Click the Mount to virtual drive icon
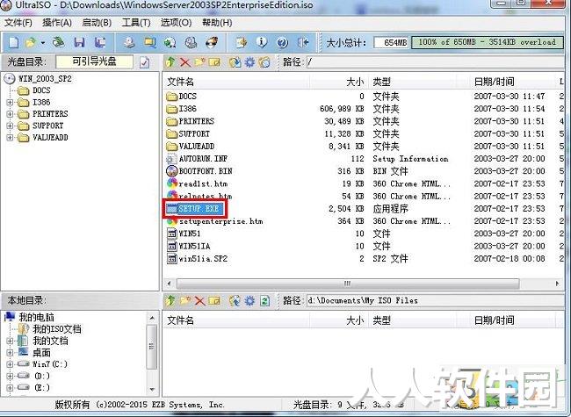Screen dimensions: 571x417 (x=191, y=42)
